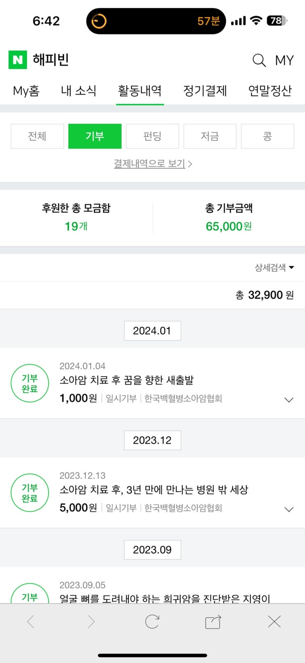Screen dimensions: 305x663
Task: Open the 상세검색 dropdown
Action: pyautogui.click(x=274, y=268)
